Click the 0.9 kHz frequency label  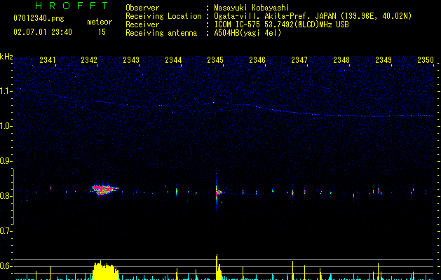click(6, 161)
